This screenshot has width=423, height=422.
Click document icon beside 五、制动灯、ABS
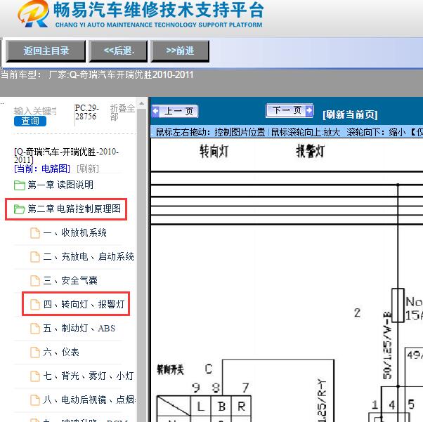35,329
